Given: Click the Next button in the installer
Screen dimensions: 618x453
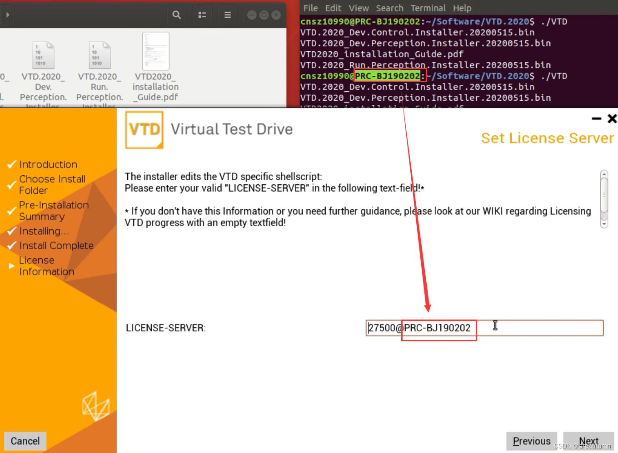Looking at the screenshot, I should 588,441.
